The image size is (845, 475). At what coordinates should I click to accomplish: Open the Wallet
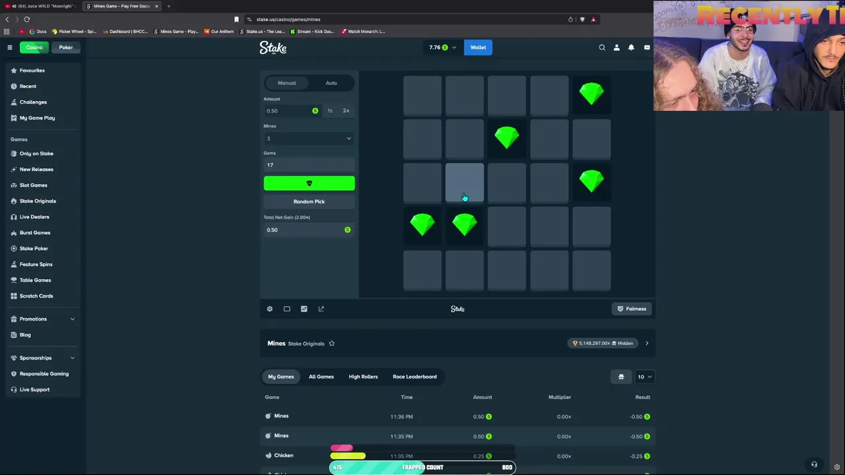[x=478, y=47]
